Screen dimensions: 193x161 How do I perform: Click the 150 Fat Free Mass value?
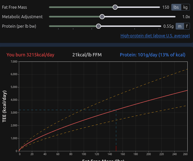[166, 7]
